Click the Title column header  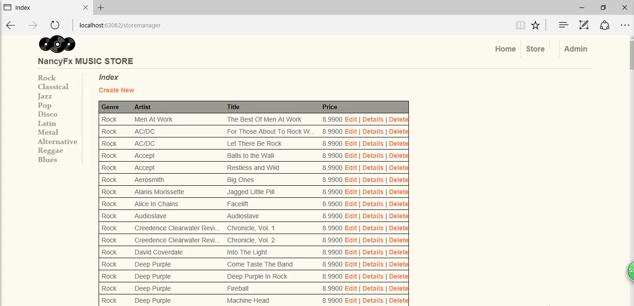233,107
